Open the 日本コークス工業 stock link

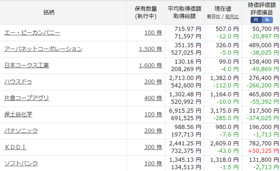coord(27,65)
